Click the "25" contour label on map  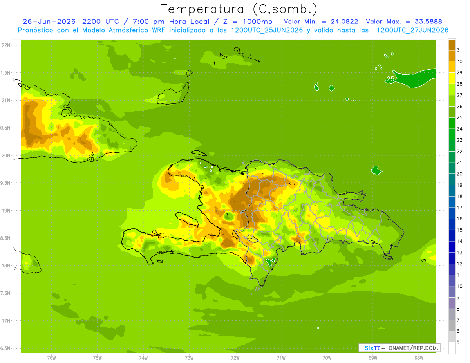click(x=390, y=79)
